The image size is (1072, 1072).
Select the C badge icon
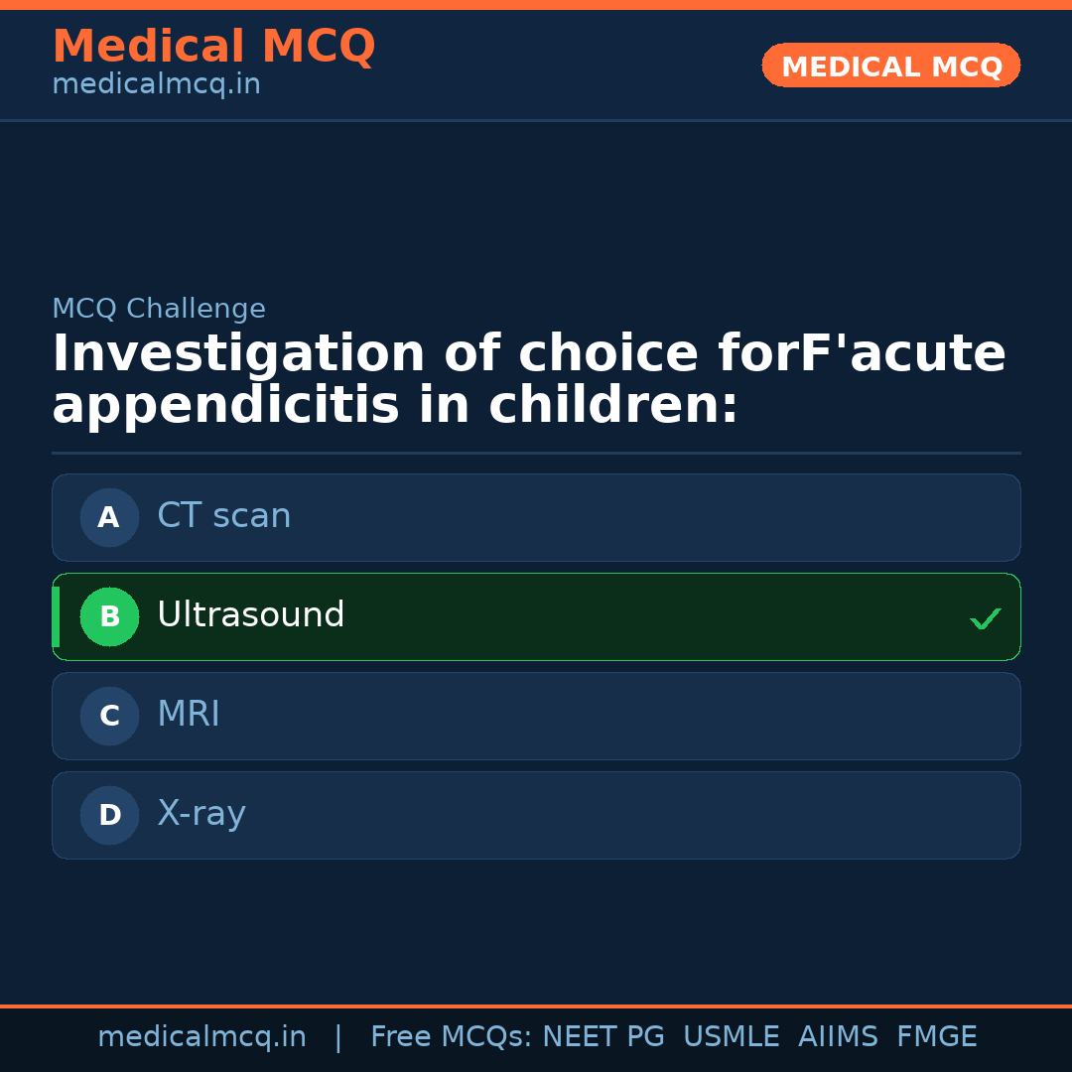[x=109, y=716]
